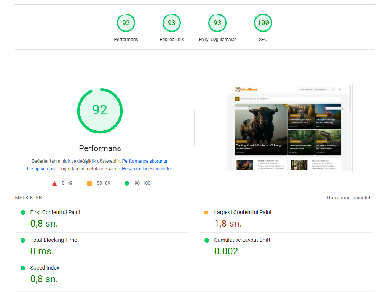Click the Speed Index 0,8 sn. value
Viewport: 388px width, 292px height.
click(x=44, y=279)
